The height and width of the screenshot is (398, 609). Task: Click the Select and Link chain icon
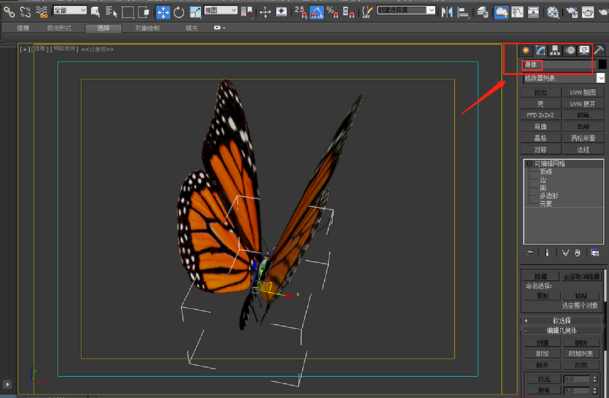point(9,12)
